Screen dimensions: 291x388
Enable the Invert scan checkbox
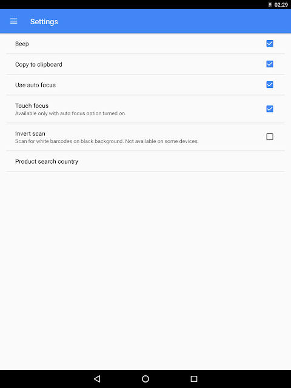pos(270,136)
